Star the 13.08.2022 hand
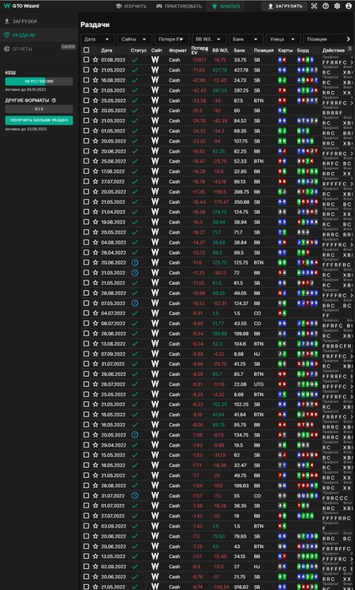Screen dimensions: 355x590 pos(95,344)
